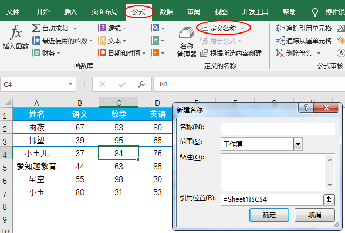Click Trace Dependents (追踪从属单元格)
The image size is (345, 233).
click(x=303, y=41)
